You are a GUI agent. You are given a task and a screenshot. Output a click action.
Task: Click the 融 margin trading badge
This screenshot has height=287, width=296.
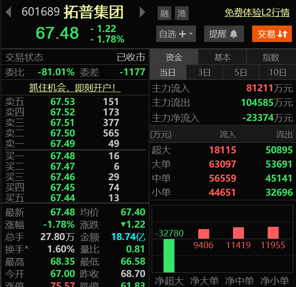(x=164, y=13)
